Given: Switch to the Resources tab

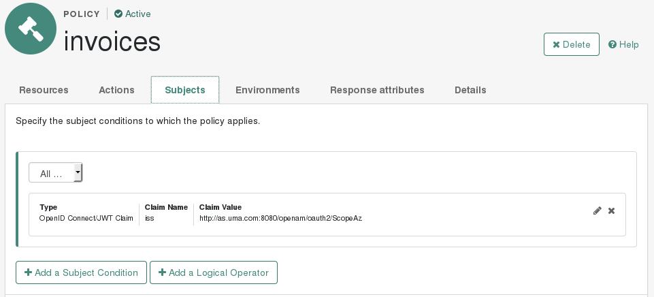Looking at the screenshot, I should [44, 90].
